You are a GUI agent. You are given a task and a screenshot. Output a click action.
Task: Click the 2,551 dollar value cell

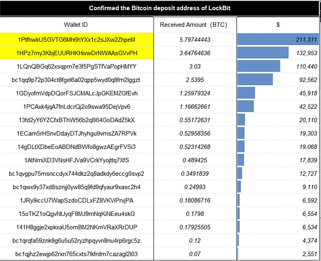pyautogui.click(x=308, y=253)
